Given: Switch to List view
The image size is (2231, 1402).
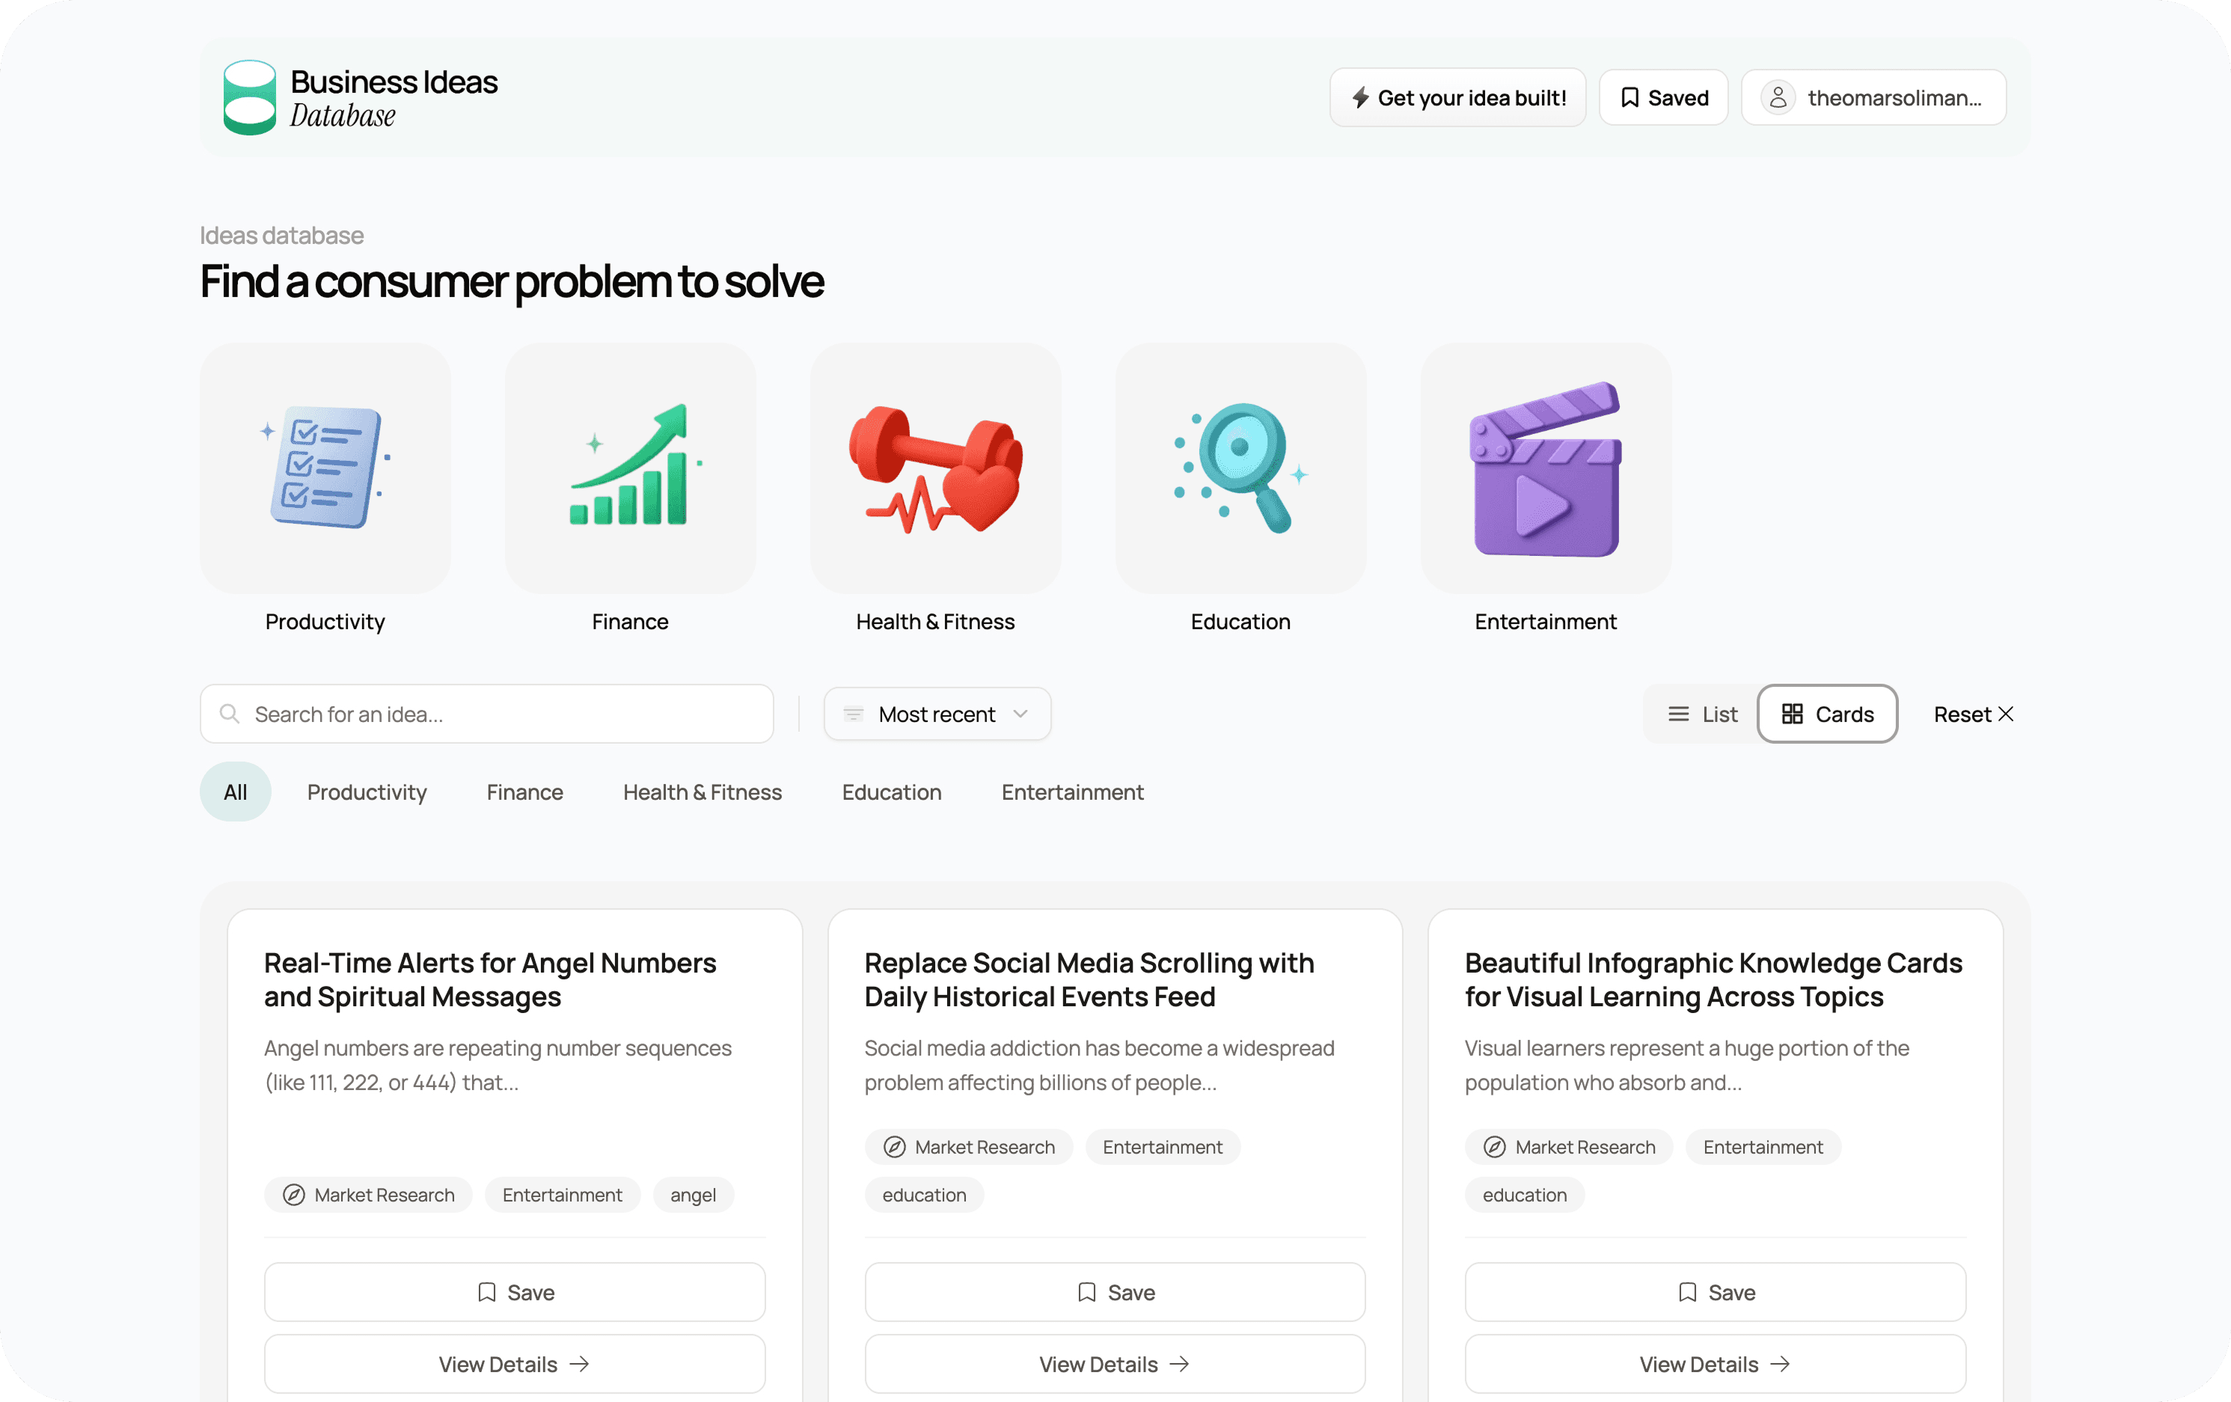Looking at the screenshot, I should (x=1702, y=714).
